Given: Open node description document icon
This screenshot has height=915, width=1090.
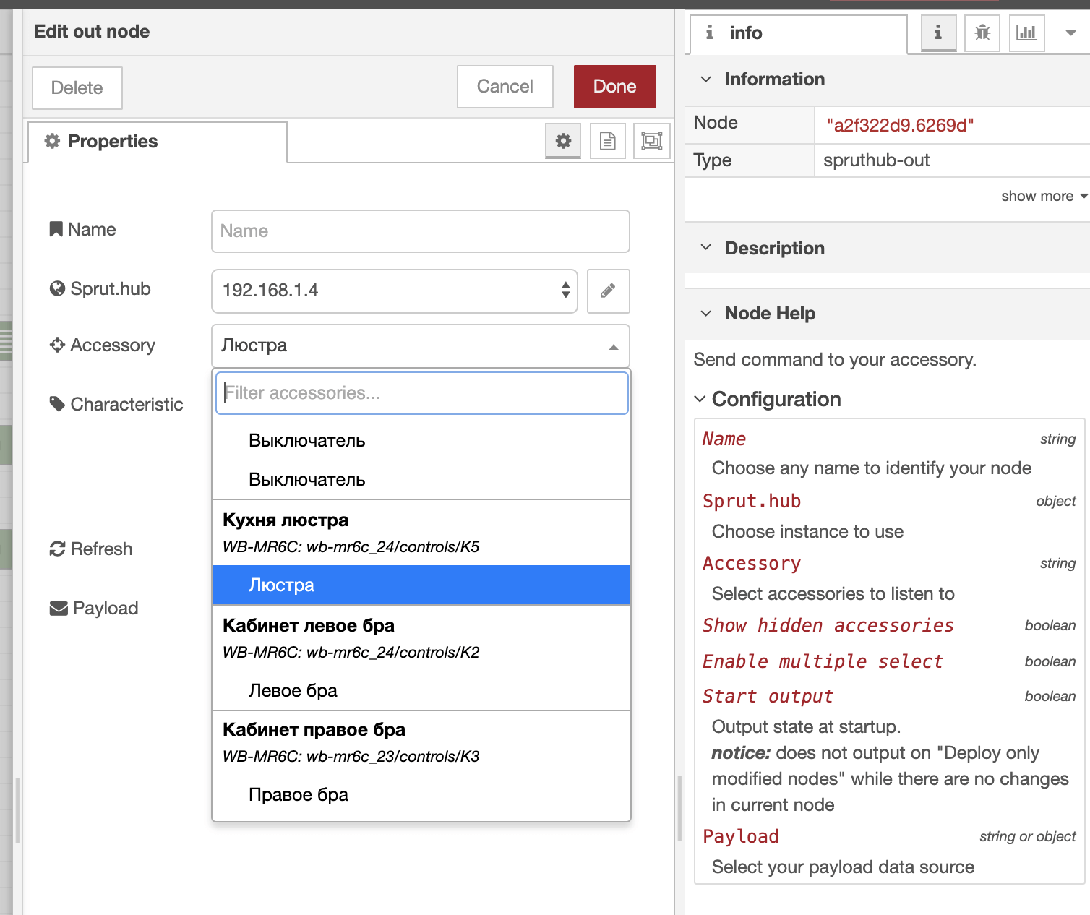Looking at the screenshot, I should tap(608, 141).
